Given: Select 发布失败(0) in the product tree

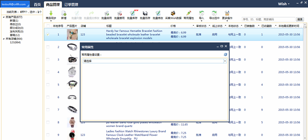Looking at the screenshot, I should pos(17,31).
